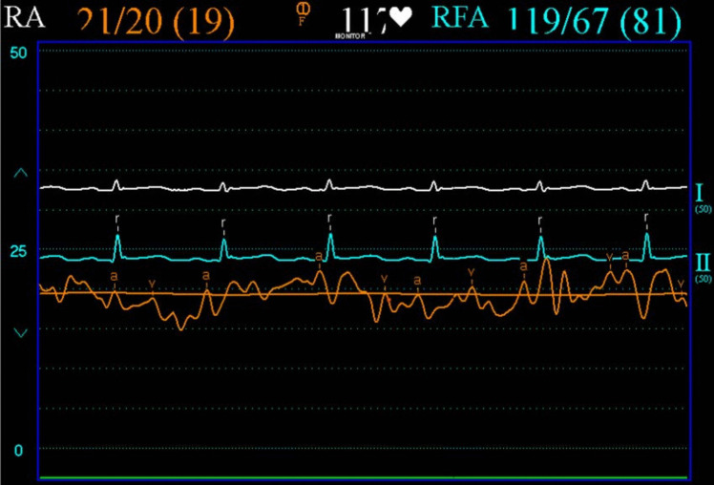
Task: Click the down arrow scale control
Action: click(20, 333)
